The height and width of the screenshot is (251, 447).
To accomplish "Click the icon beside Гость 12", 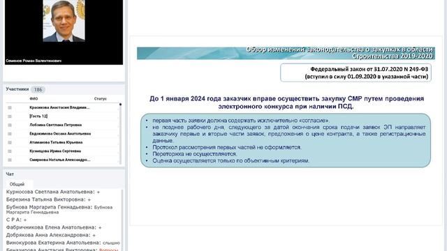I will [x=10, y=116].
